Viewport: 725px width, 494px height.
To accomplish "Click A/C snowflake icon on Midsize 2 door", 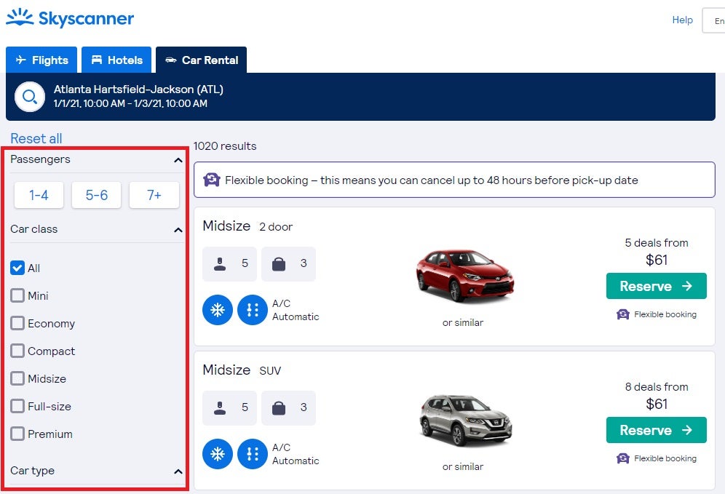I will point(218,310).
